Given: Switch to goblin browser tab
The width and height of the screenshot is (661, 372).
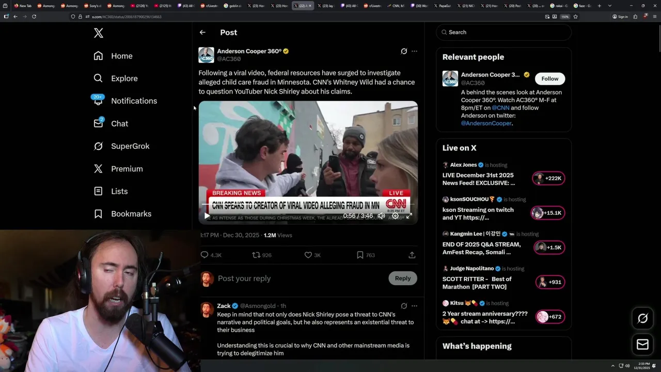Looking at the screenshot, I should pos(232,6).
